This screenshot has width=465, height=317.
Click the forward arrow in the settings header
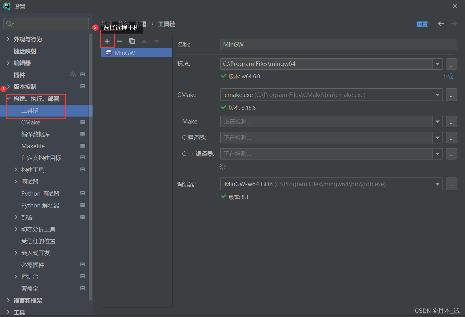click(454, 24)
